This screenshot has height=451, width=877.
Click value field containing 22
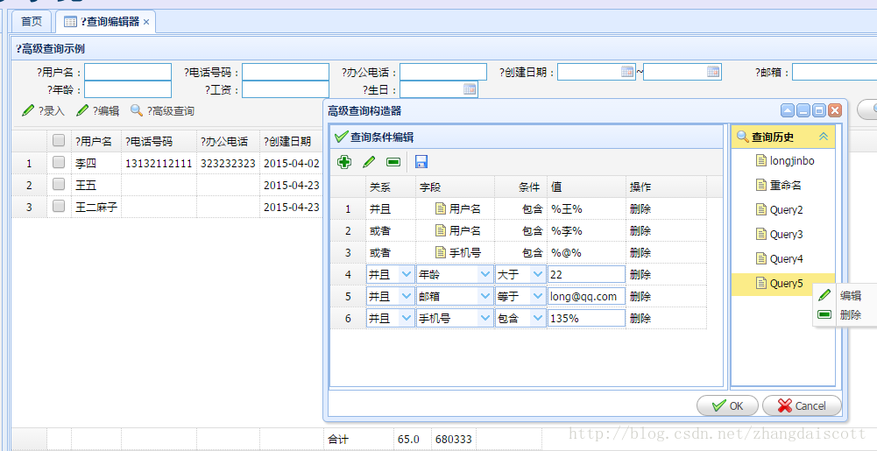[586, 274]
